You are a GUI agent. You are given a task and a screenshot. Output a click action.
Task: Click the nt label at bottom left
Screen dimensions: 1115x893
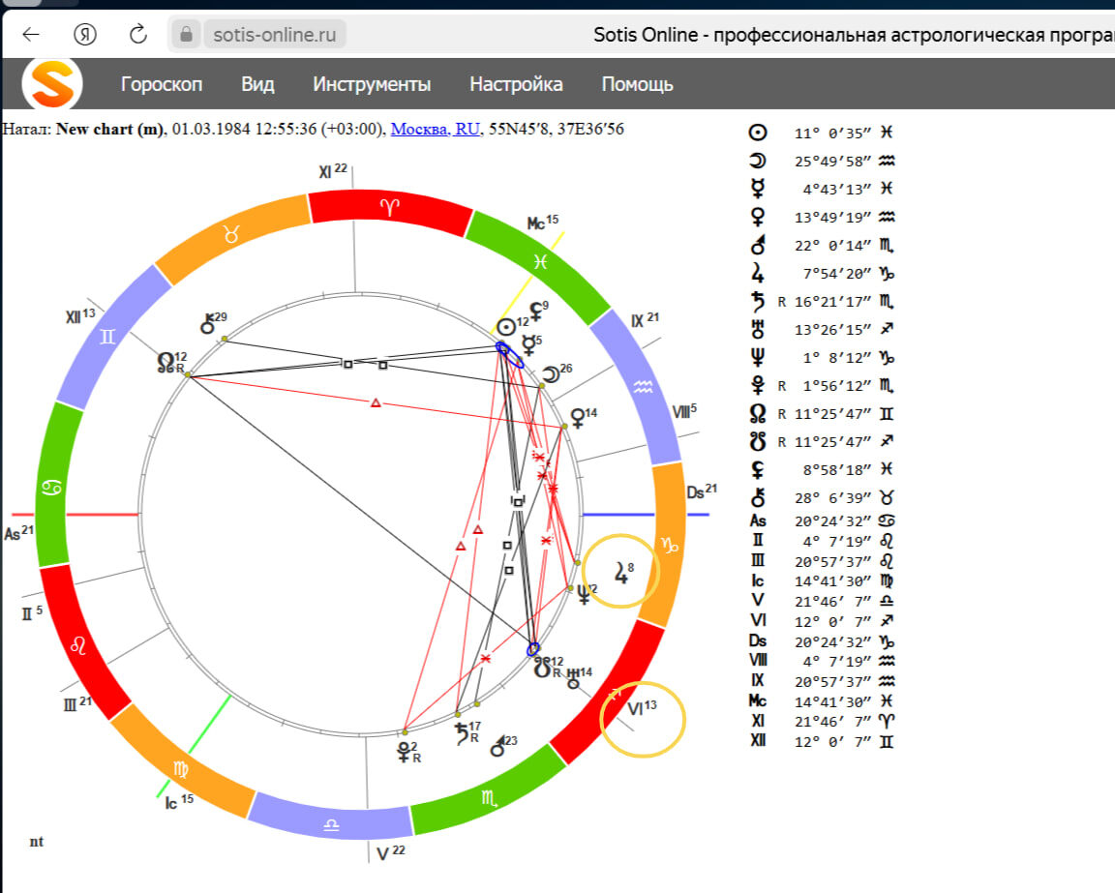[36, 841]
